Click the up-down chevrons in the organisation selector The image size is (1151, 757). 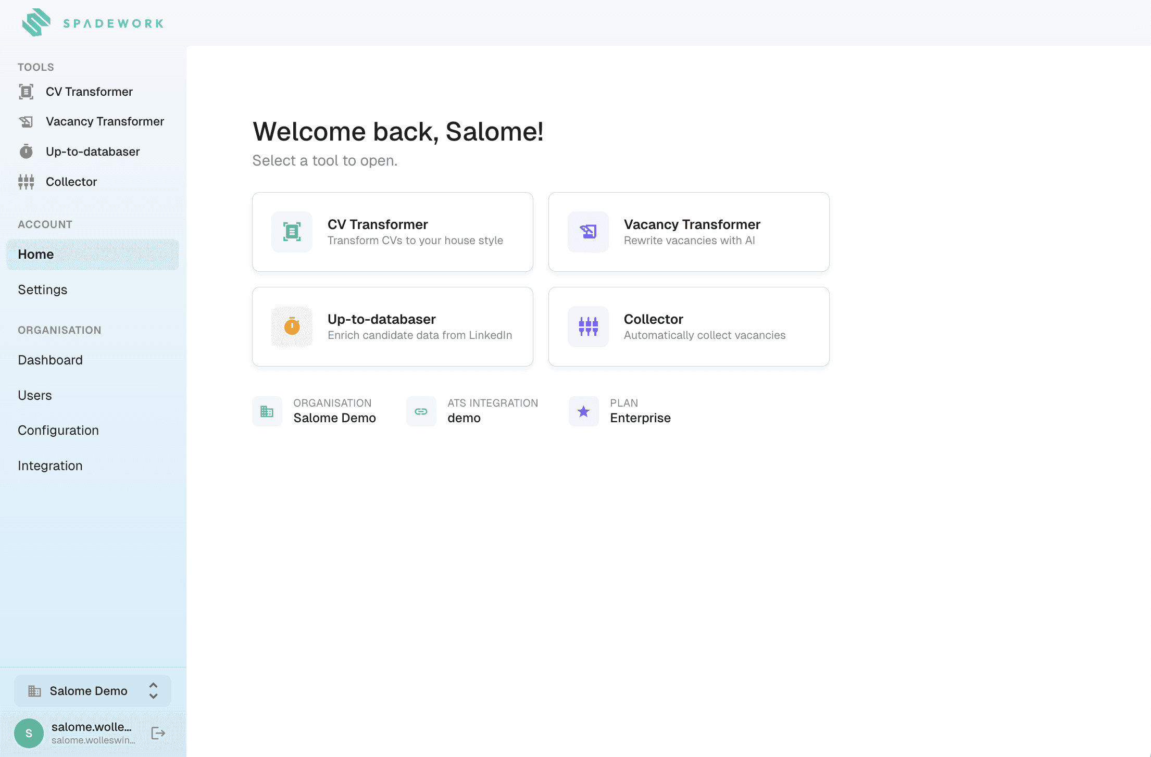pos(153,691)
